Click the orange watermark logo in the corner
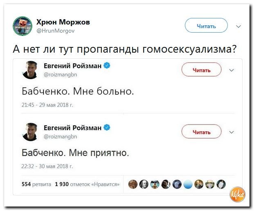The image size is (254, 211). (238, 195)
